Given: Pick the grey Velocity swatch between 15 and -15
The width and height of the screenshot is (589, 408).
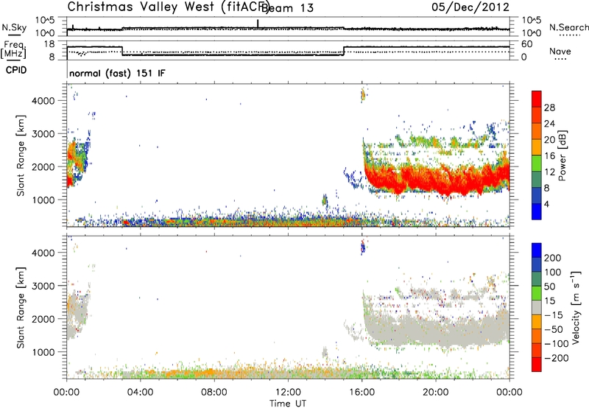Looking at the screenshot, I should pyautogui.click(x=537, y=307).
